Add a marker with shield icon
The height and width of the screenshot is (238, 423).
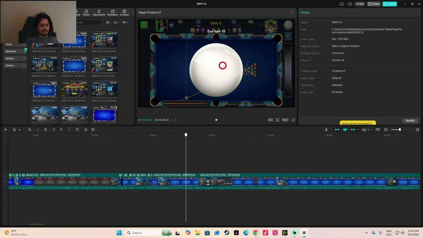tap(77, 130)
